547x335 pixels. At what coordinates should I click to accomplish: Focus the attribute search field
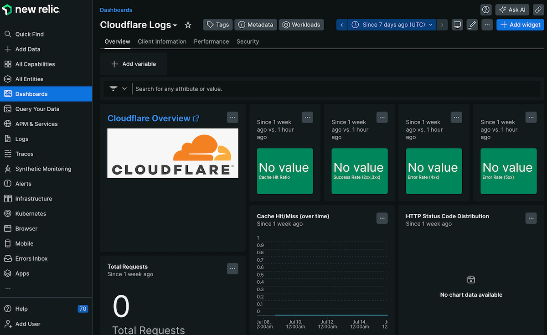(x=337, y=89)
